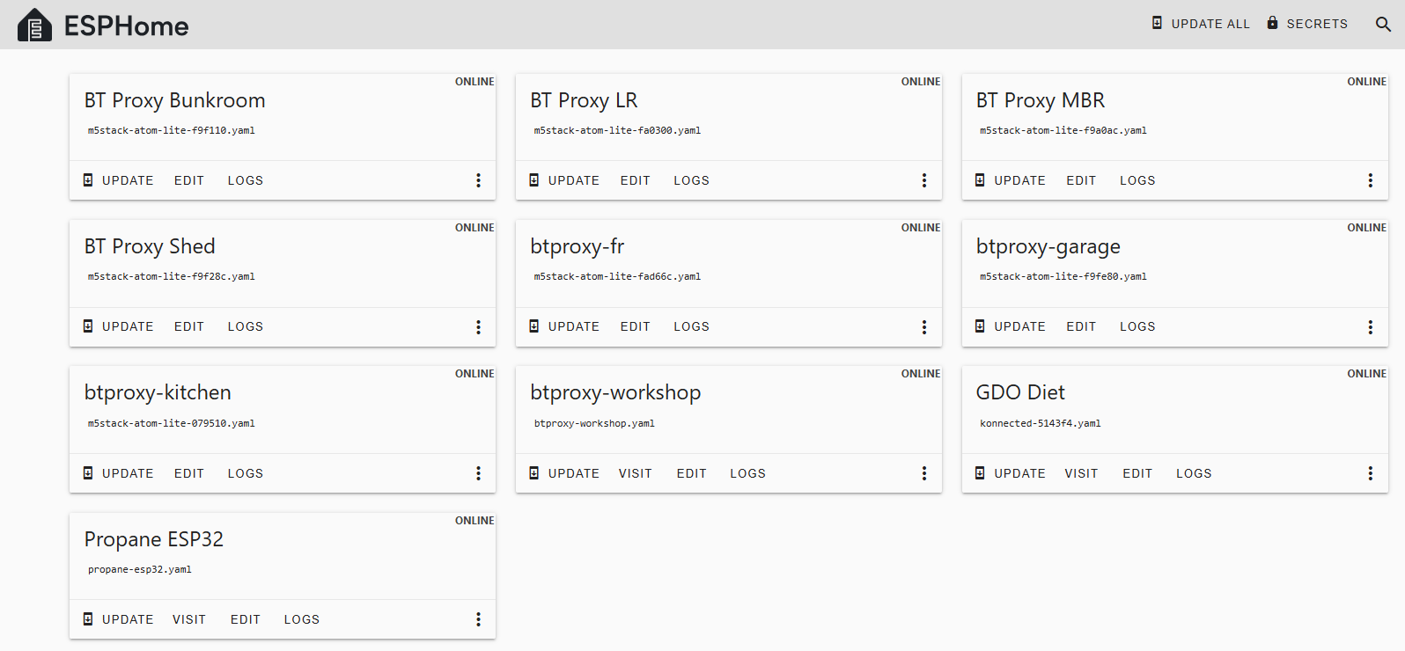Edit the BT Proxy Bunkroom configuration
Viewport: 1405px width, 651px height.
pos(189,180)
